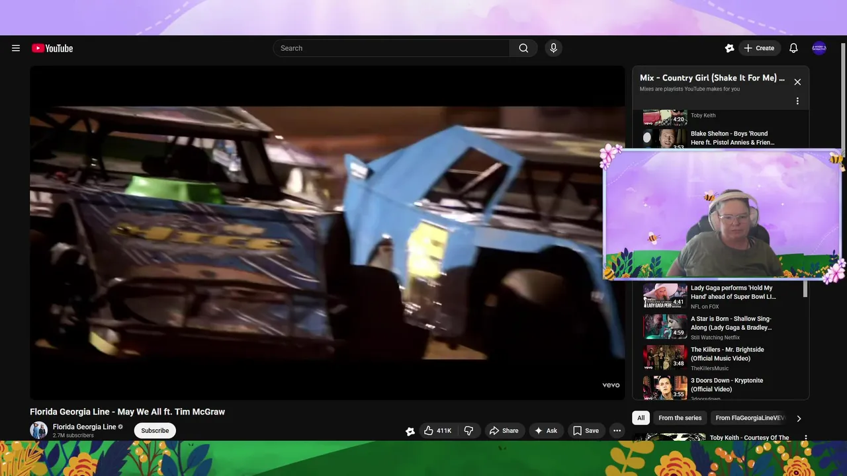Viewport: 847px width, 476px height.
Task: Open Mr. Brightside 3:48 thumbnail
Action: 665,358
